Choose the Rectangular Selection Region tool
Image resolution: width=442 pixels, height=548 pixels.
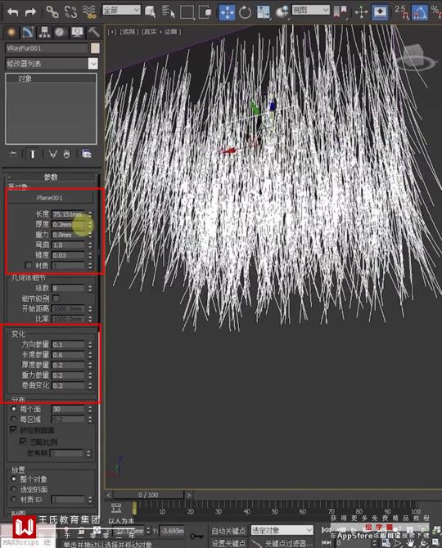pyautogui.click(x=187, y=12)
